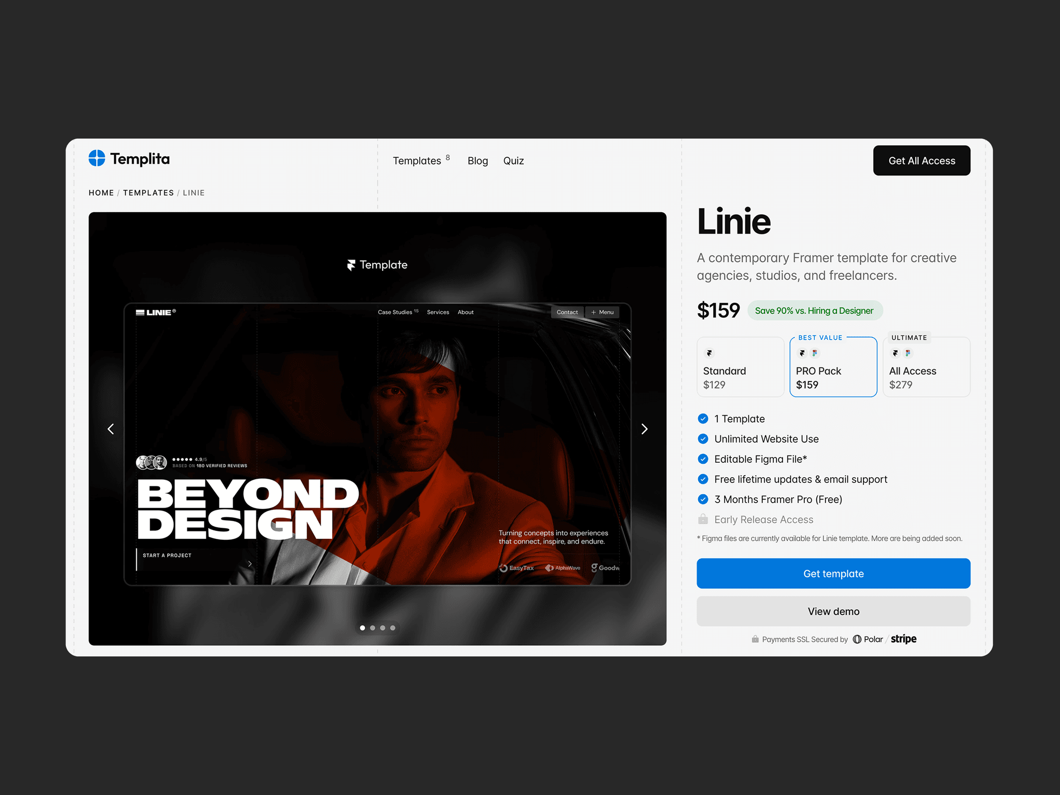Click the Framer icon in PRO Pack card
This screenshot has height=795, width=1060.
802,354
